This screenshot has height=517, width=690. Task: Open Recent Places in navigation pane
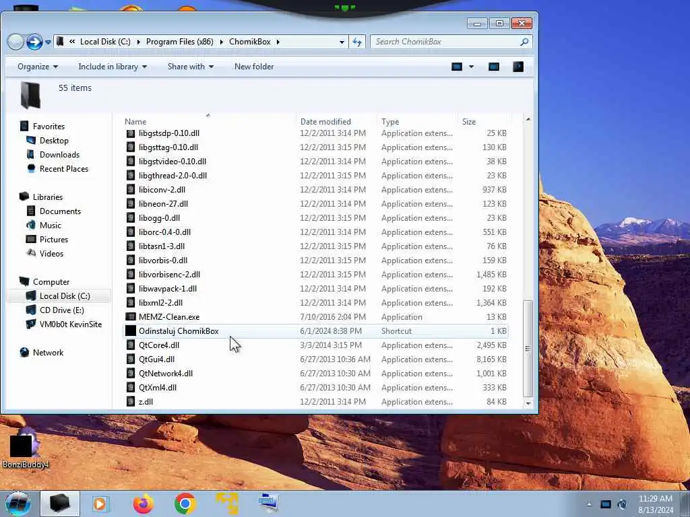[x=64, y=169]
